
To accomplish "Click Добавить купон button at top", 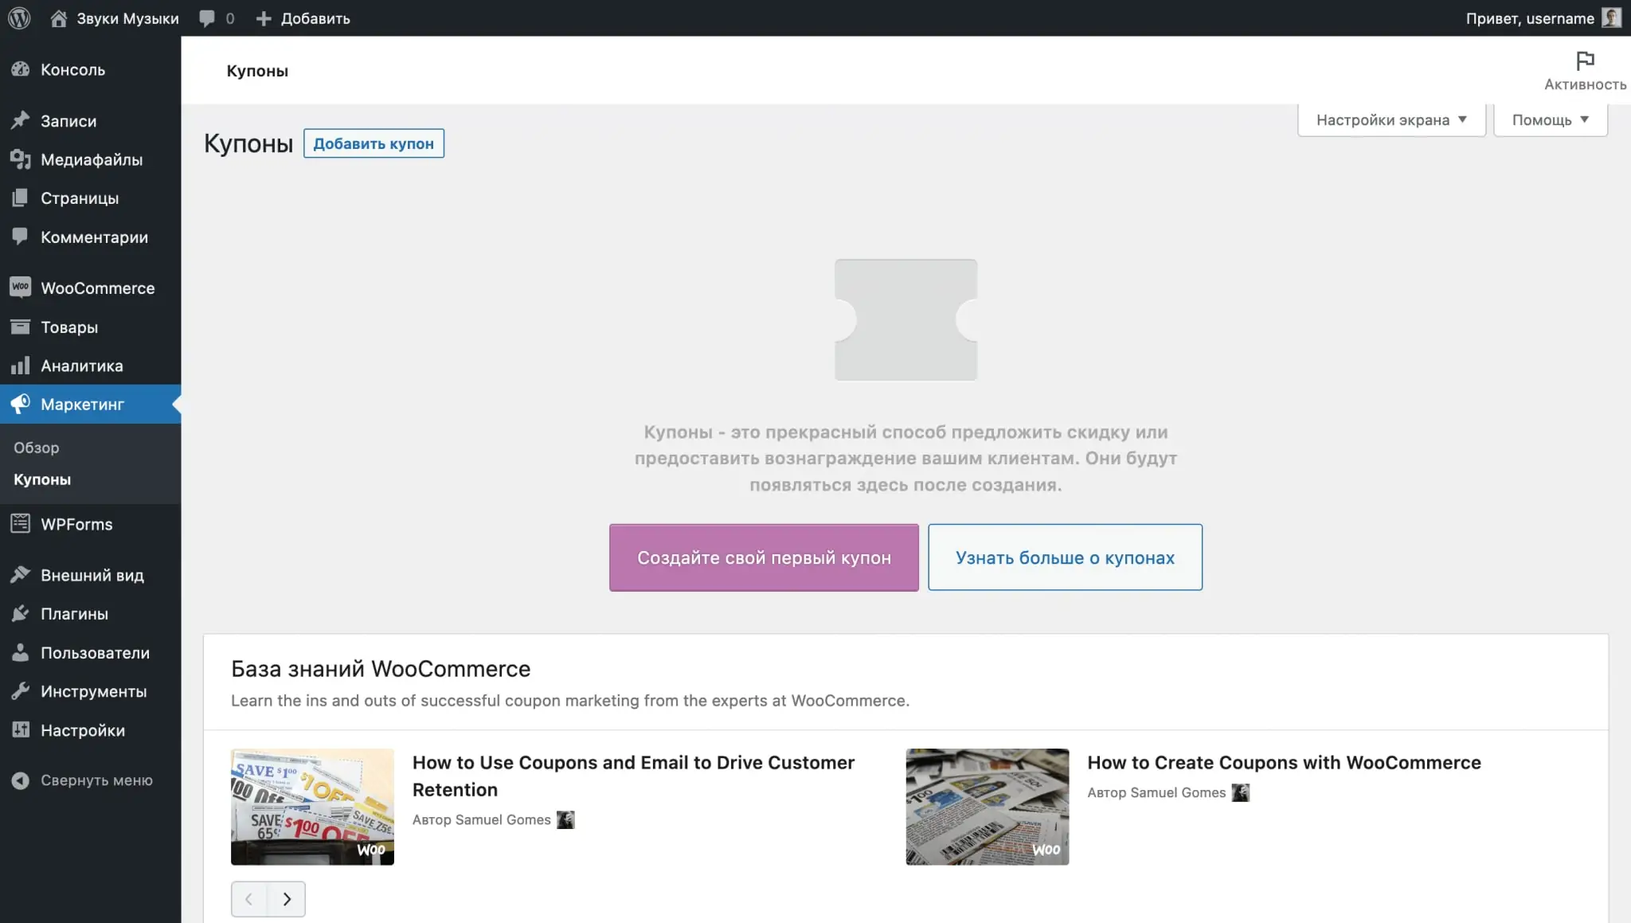I will (373, 143).
